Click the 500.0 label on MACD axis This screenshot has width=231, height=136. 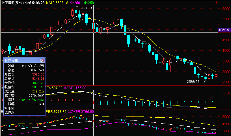(x=225, y=93)
